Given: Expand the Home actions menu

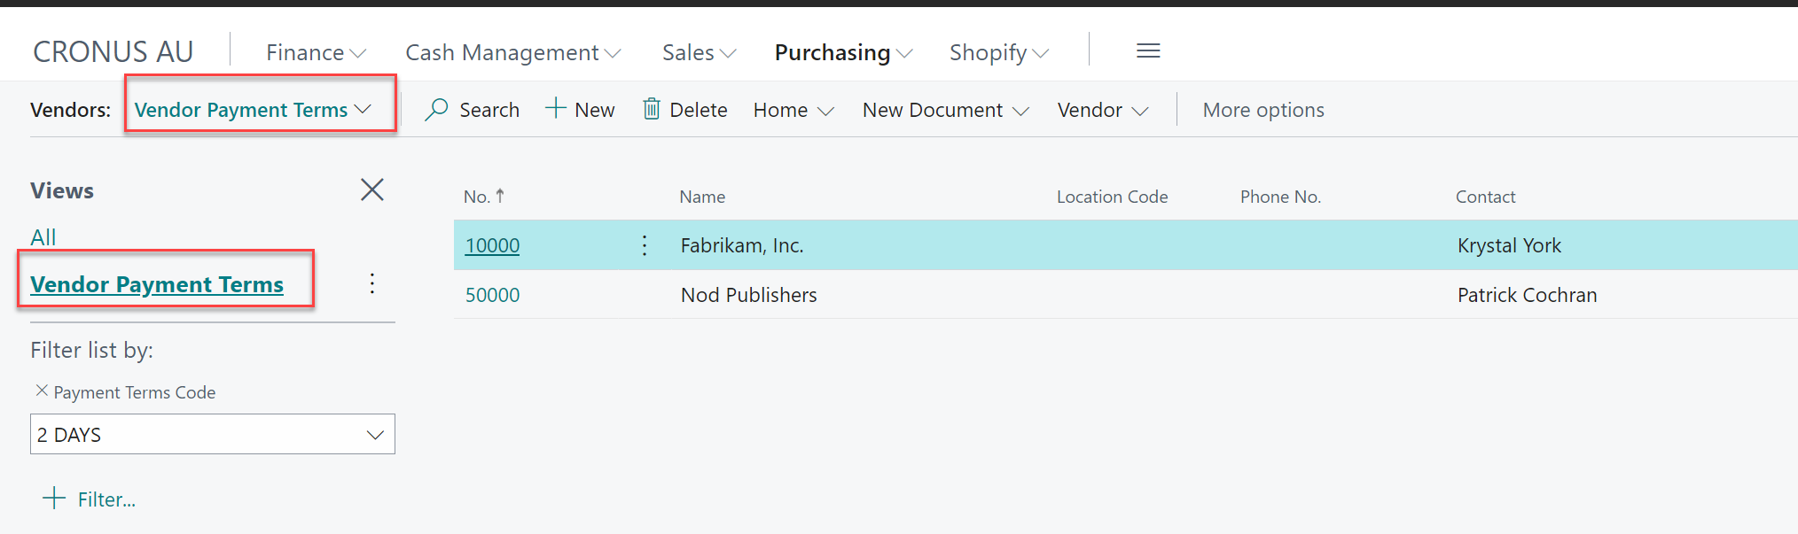Looking at the screenshot, I should (793, 110).
